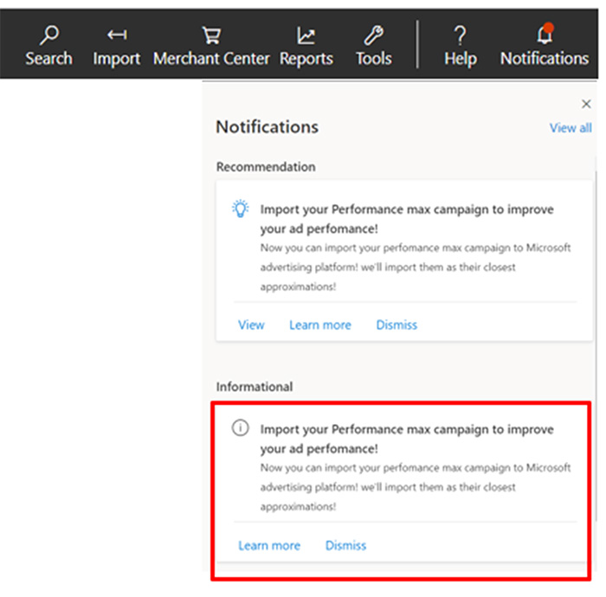Select the Tools wrench icon
This screenshot has width=606, height=597.
point(374,35)
